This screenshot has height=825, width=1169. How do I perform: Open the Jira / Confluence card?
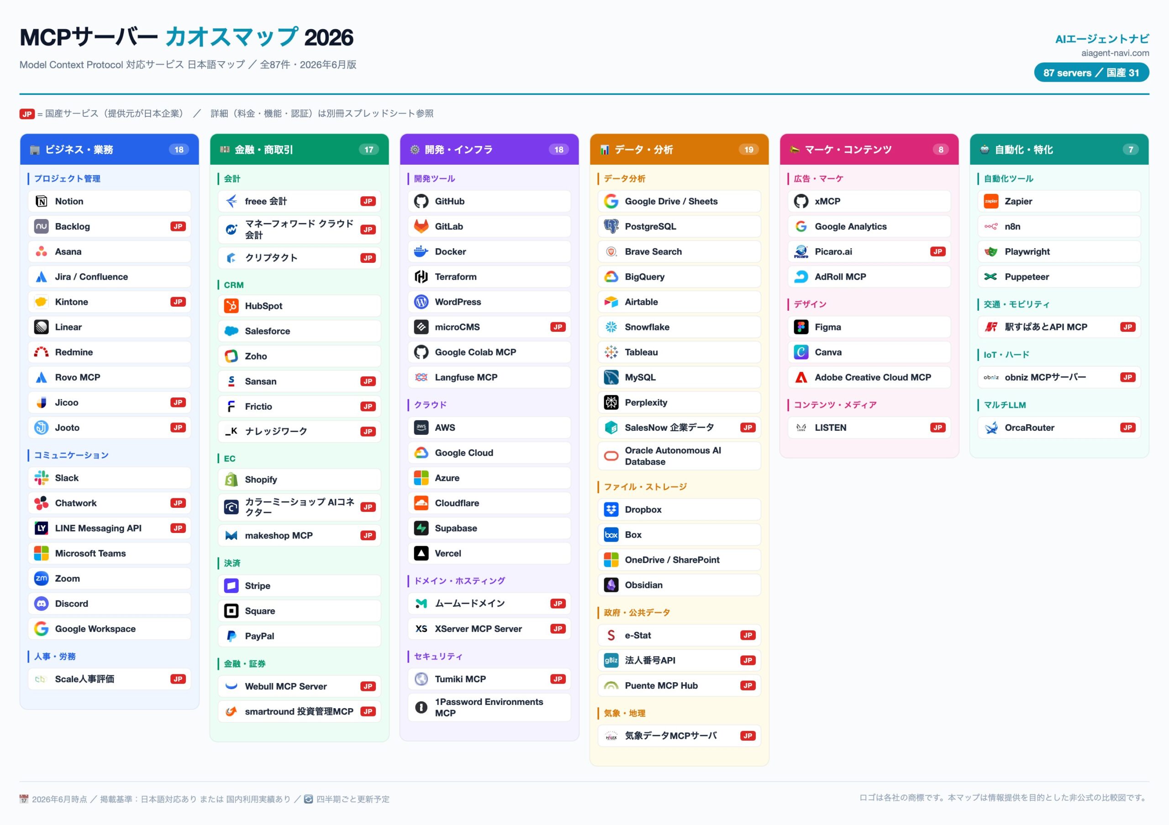coord(110,277)
